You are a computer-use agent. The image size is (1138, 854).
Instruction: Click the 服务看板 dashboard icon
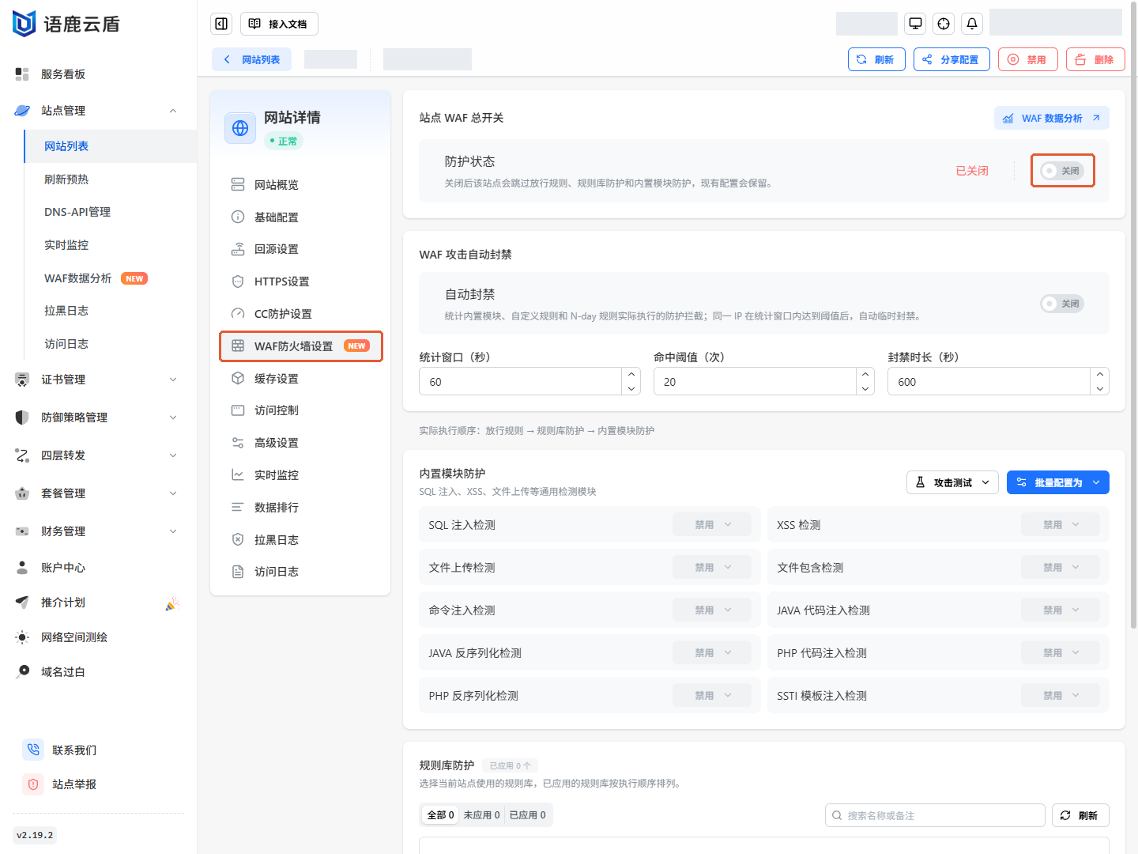click(22, 74)
